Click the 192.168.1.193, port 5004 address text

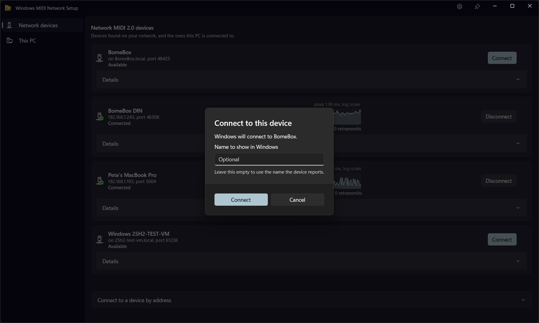[x=132, y=181]
